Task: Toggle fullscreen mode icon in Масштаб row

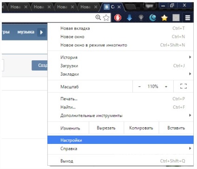Action: click(184, 86)
